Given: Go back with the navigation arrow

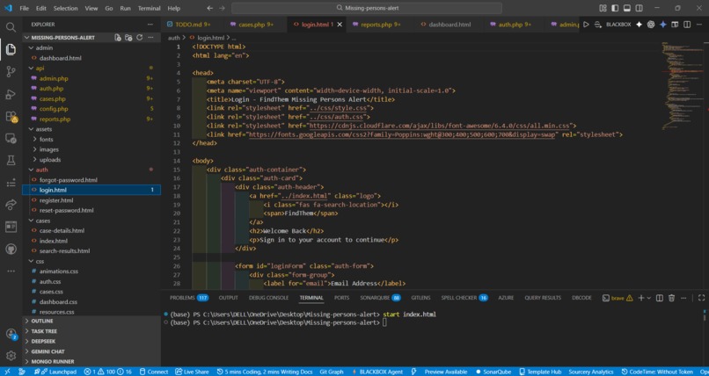Looking at the screenshot, I should (209, 8).
